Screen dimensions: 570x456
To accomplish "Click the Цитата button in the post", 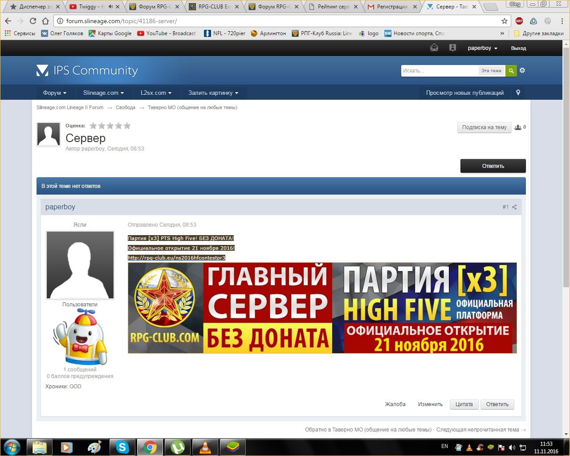I will [464, 404].
